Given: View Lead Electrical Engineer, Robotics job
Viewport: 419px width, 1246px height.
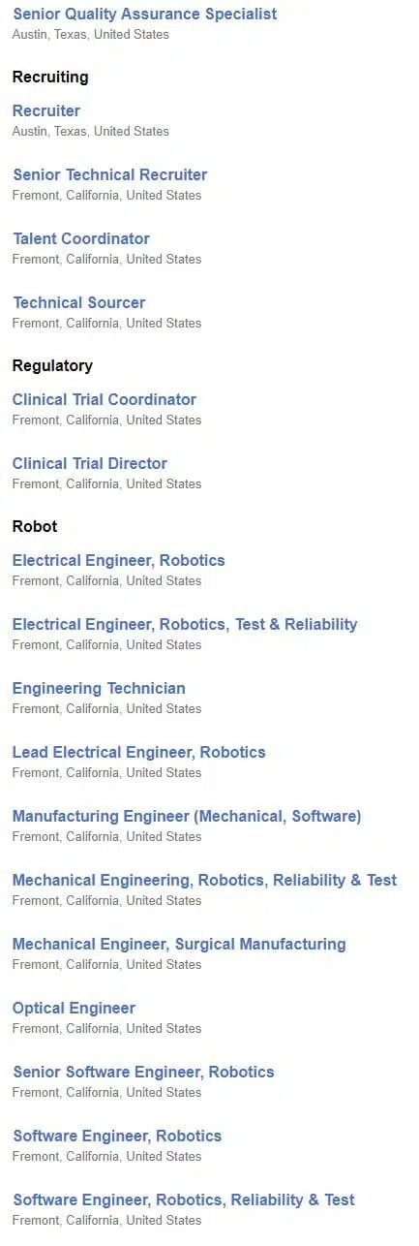Looking at the screenshot, I should [x=138, y=753].
